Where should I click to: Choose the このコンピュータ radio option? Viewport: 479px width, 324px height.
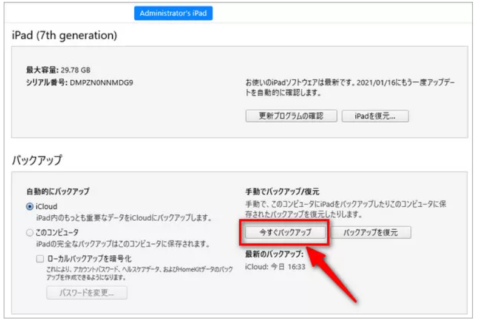tap(30, 232)
